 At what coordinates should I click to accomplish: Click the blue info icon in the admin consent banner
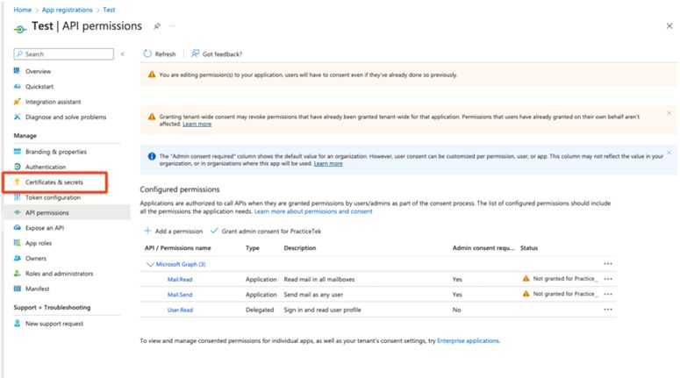tap(152, 156)
